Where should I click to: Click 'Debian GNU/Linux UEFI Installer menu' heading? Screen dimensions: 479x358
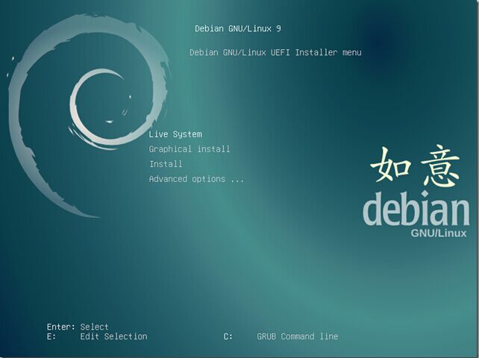[x=275, y=52]
